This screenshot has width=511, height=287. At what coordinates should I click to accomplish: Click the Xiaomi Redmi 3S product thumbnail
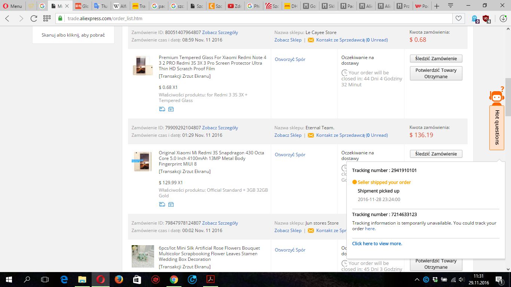click(142, 161)
